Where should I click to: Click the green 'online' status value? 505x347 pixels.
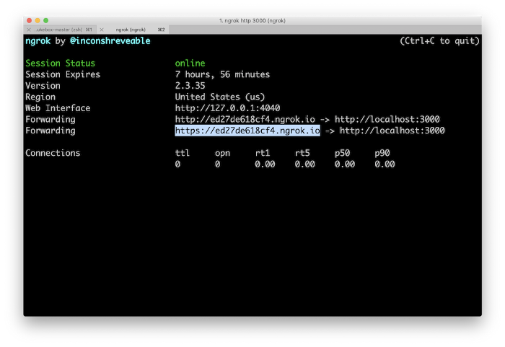click(x=190, y=63)
